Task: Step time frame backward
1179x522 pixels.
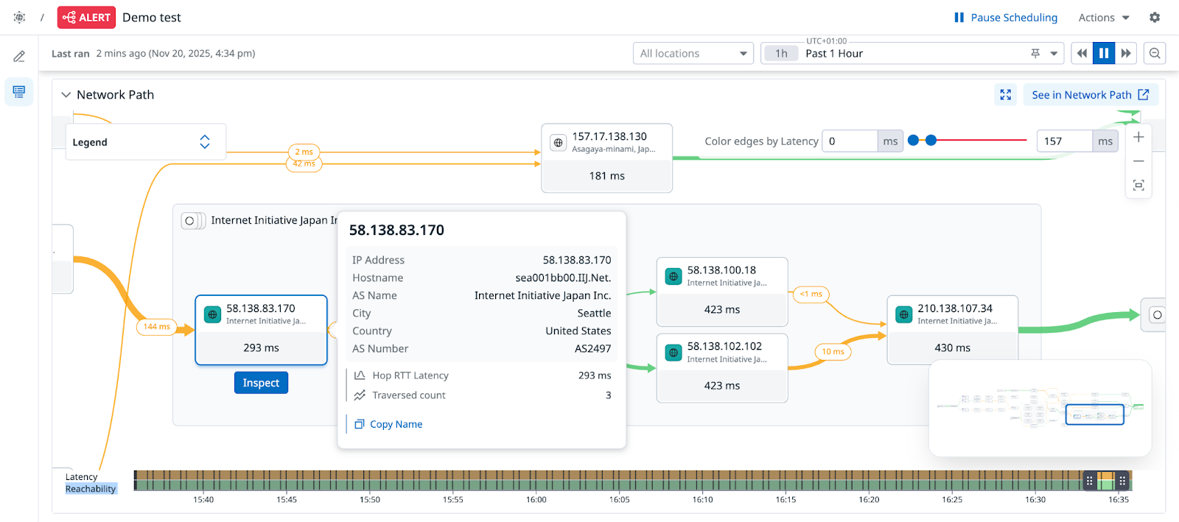Action: point(1082,54)
